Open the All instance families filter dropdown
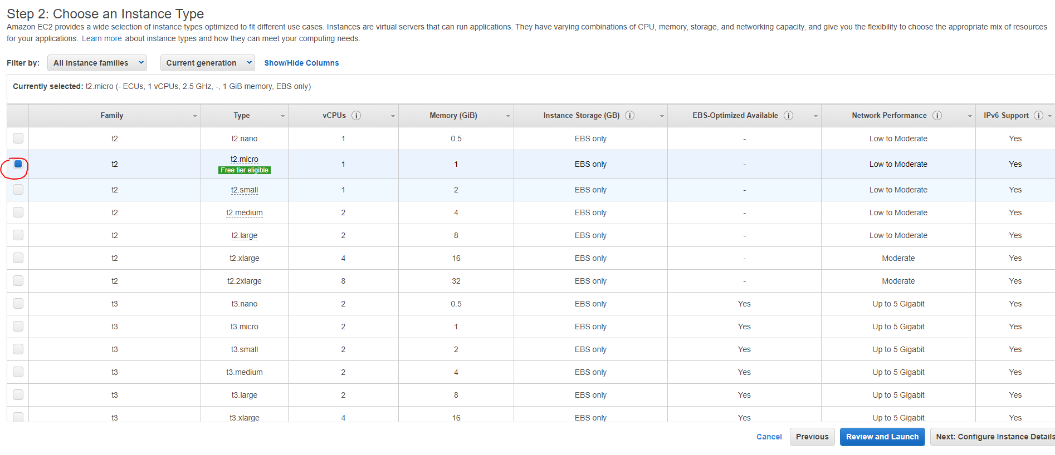 tap(97, 63)
